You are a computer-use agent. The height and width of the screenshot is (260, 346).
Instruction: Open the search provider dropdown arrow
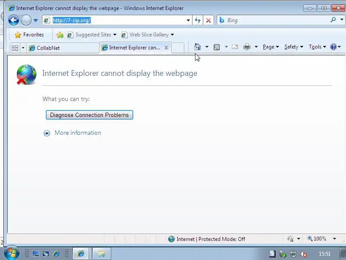tap(342, 20)
